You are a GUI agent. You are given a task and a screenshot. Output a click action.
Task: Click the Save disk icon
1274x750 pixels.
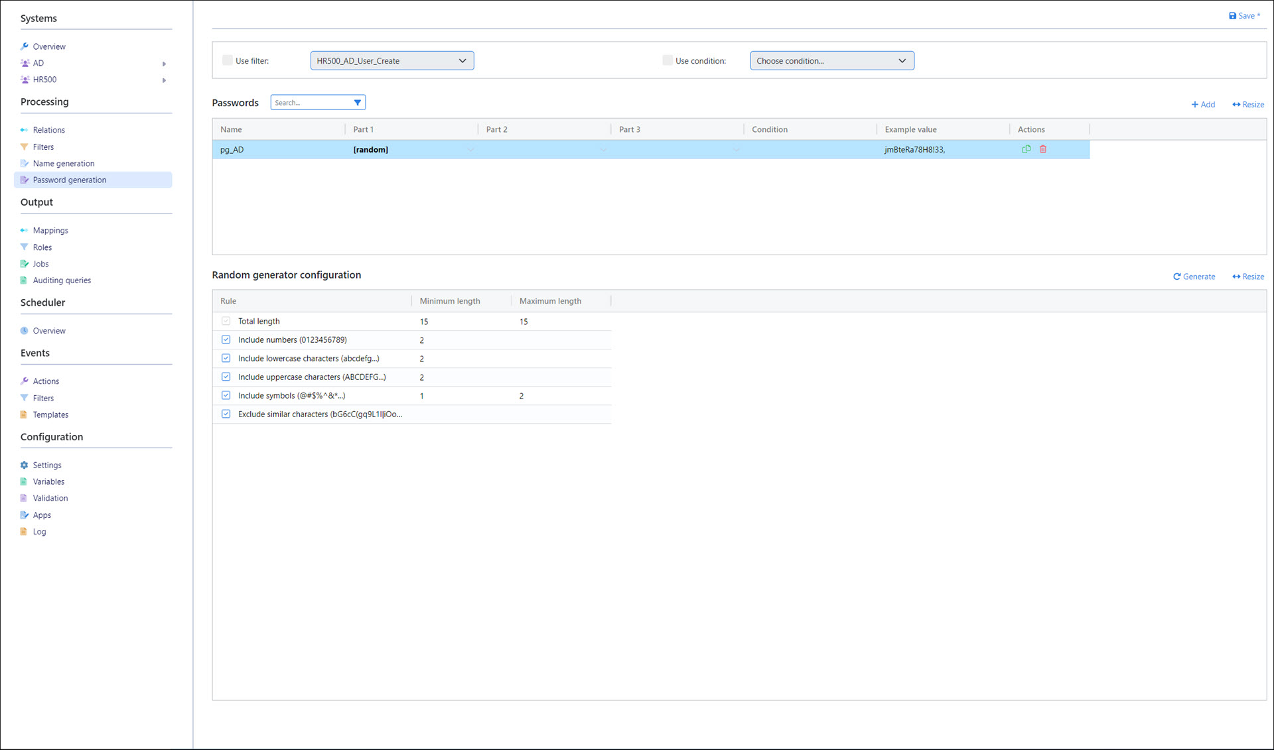pyautogui.click(x=1232, y=16)
